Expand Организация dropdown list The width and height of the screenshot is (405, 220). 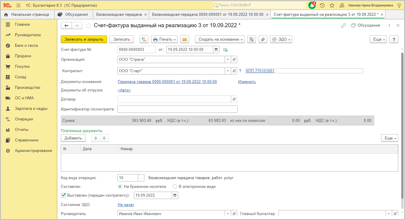point(228,60)
